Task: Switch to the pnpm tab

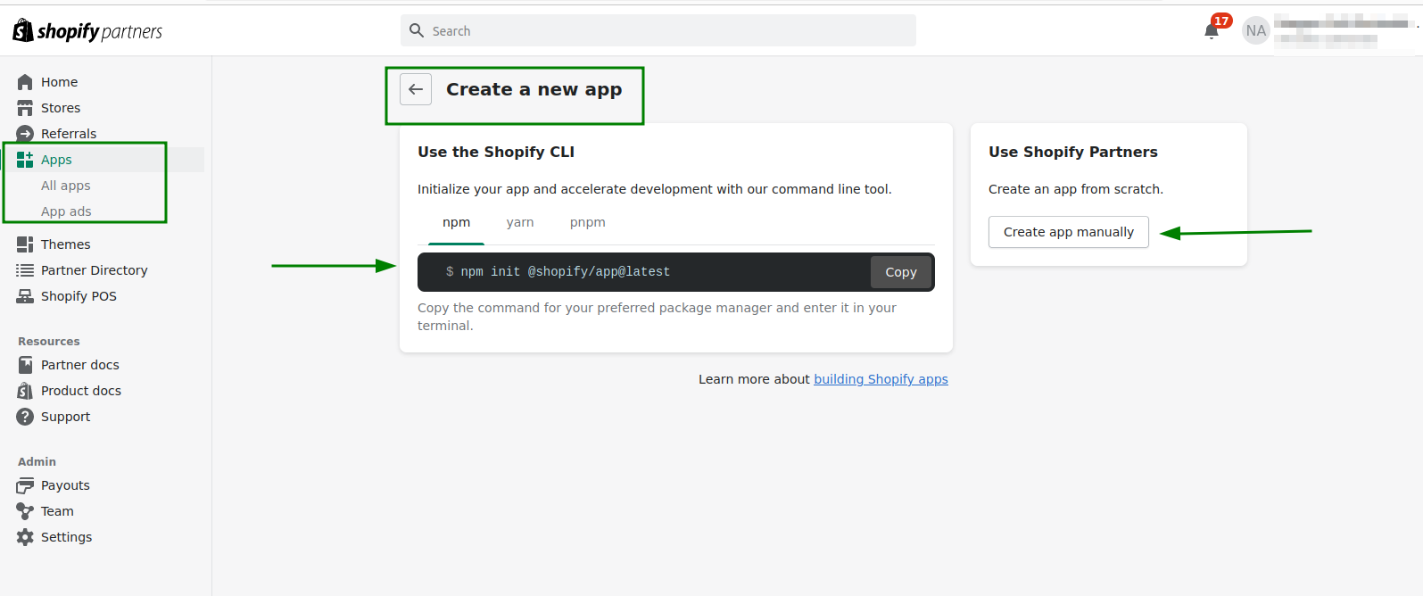Action: click(x=588, y=222)
